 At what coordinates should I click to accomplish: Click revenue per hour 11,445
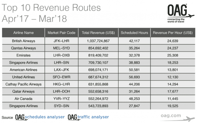tap(173, 99)
